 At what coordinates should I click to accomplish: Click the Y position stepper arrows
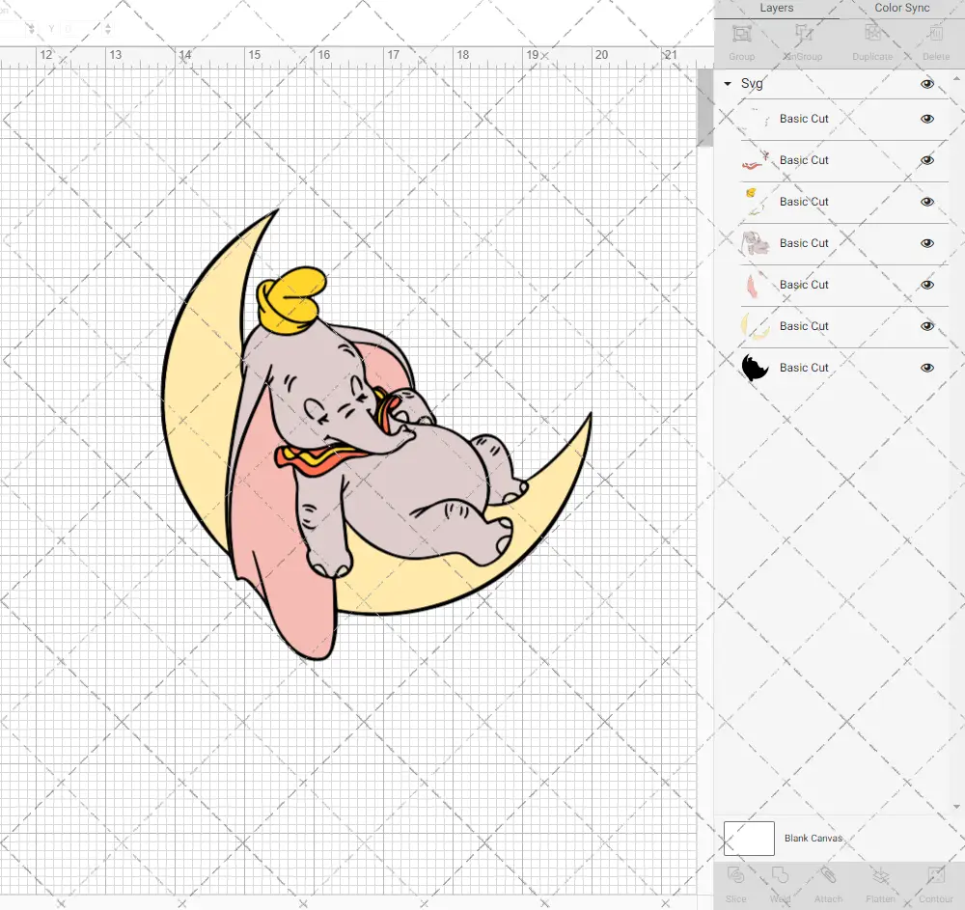pos(108,28)
